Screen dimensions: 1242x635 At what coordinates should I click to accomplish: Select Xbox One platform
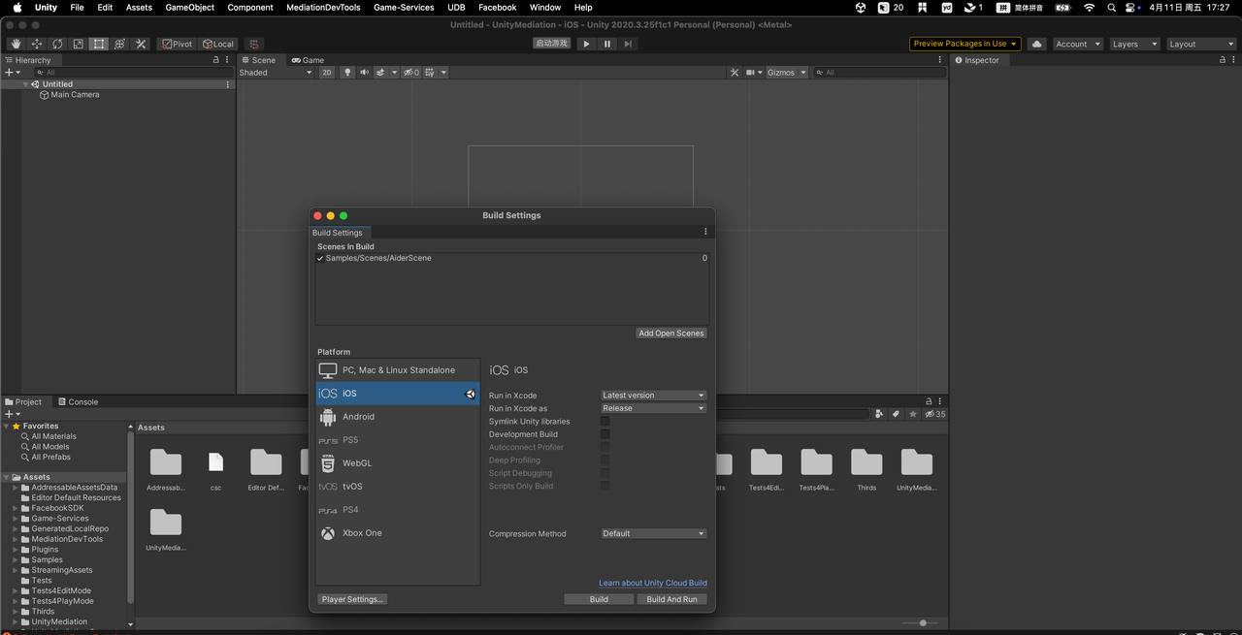[x=398, y=533]
